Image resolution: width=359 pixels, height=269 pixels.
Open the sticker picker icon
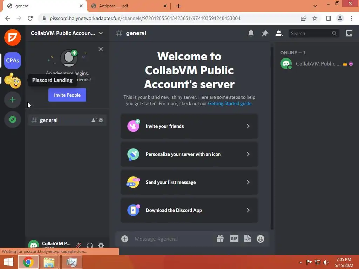[x=247, y=239]
